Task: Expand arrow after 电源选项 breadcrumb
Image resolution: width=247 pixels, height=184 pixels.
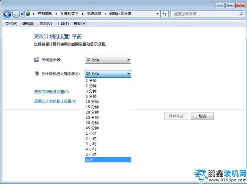Action: click(x=105, y=14)
